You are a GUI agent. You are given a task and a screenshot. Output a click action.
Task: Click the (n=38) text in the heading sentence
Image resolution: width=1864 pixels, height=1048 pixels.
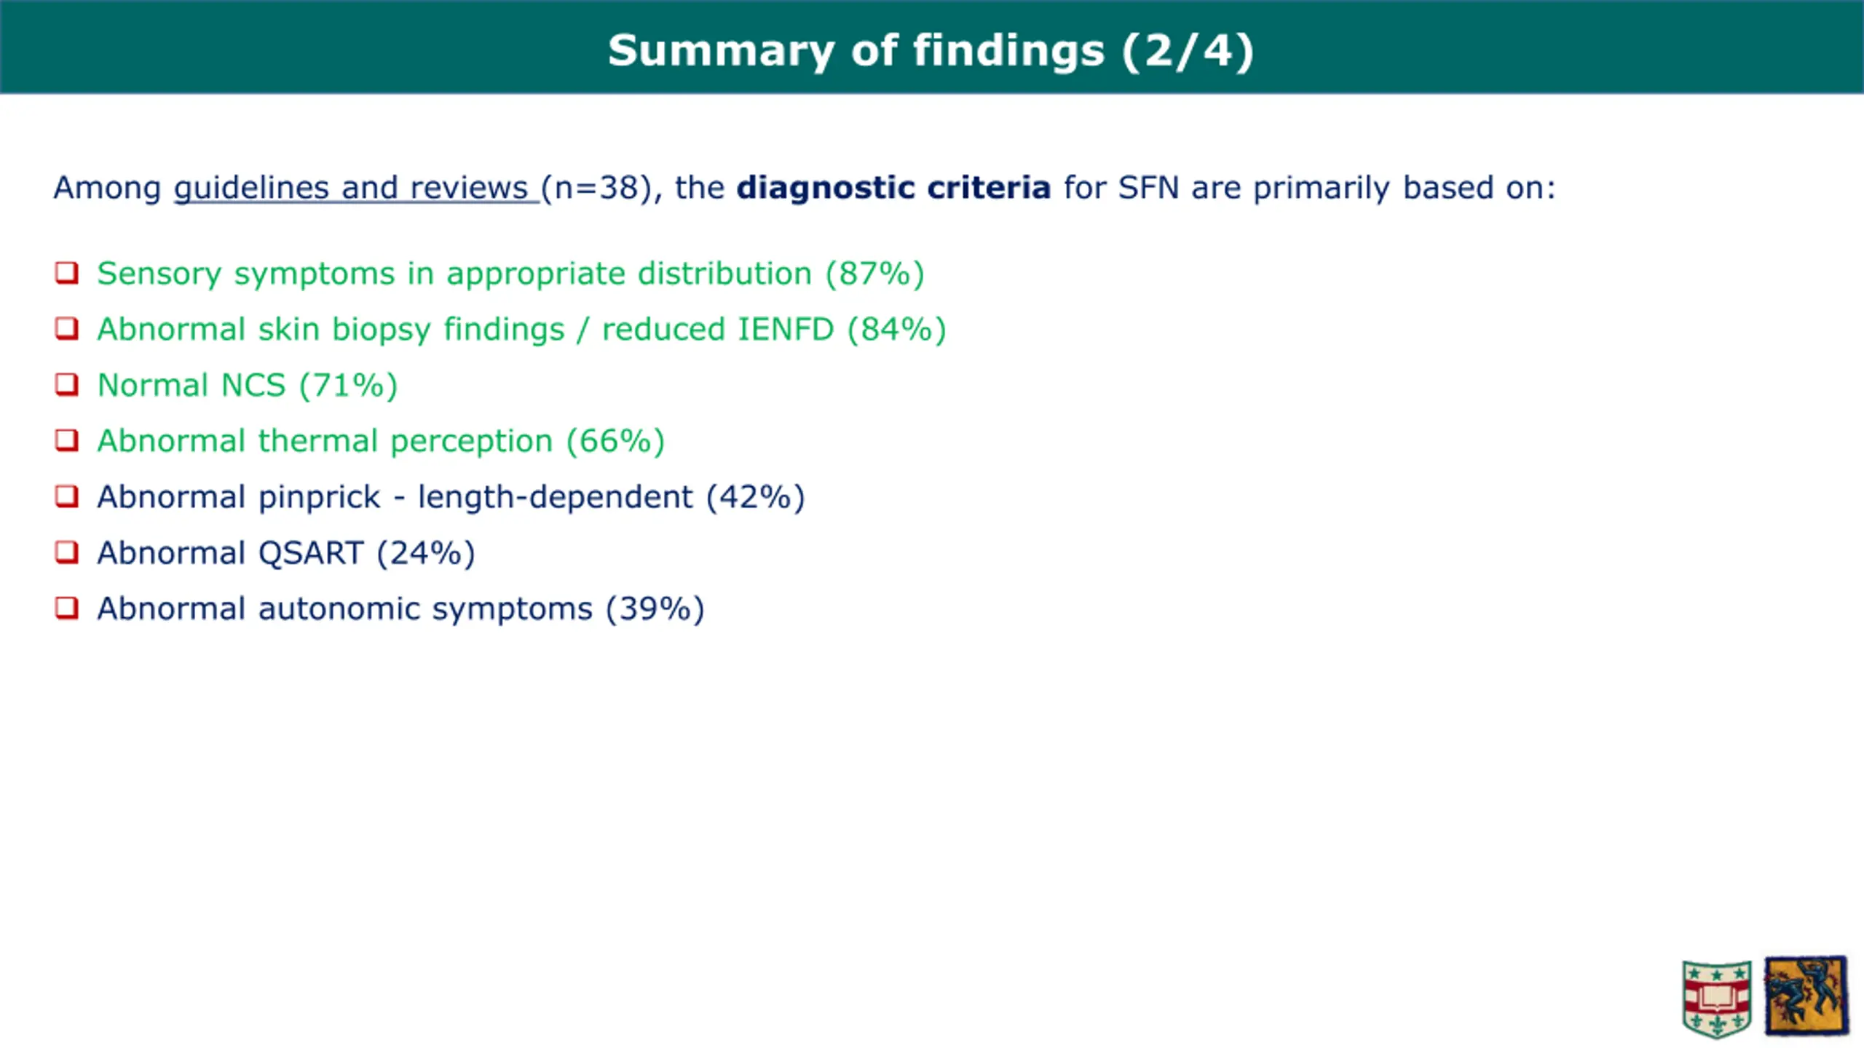pyautogui.click(x=596, y=188)
